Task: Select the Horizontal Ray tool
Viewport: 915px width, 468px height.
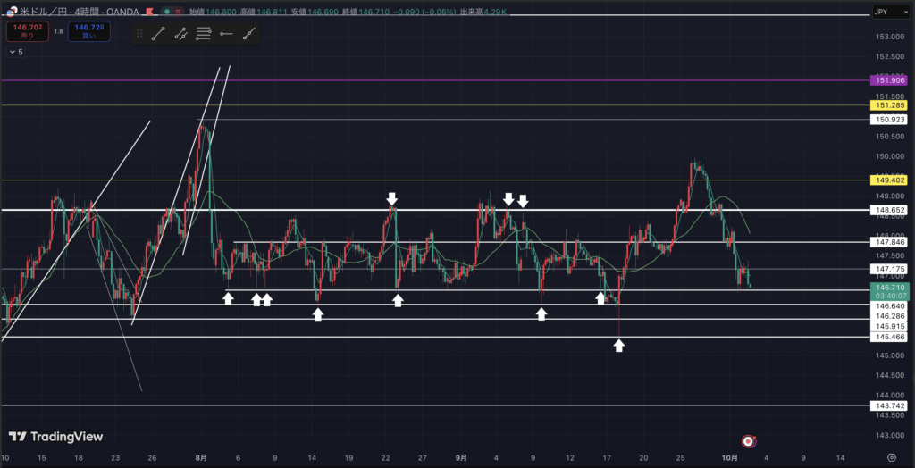Action: [x=226, y=34]
